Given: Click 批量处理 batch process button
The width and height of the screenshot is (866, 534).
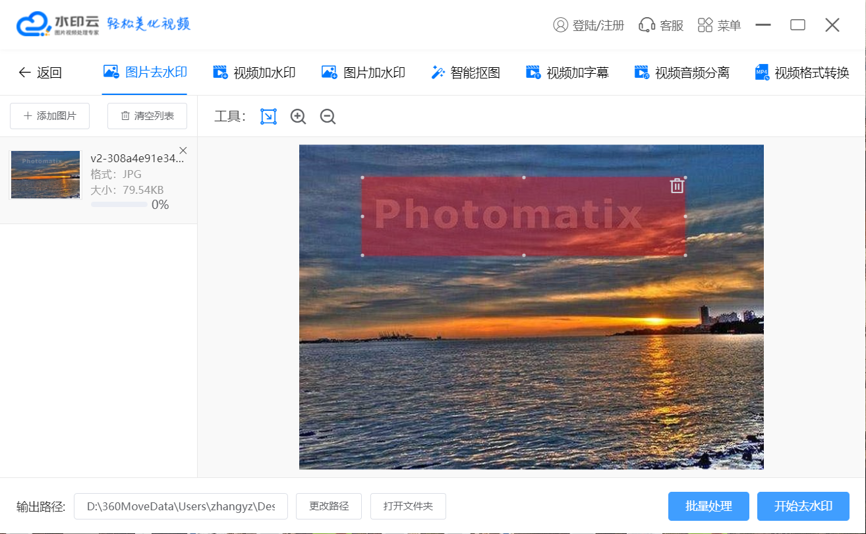Looking at the screenshot, I should [708, 506].
